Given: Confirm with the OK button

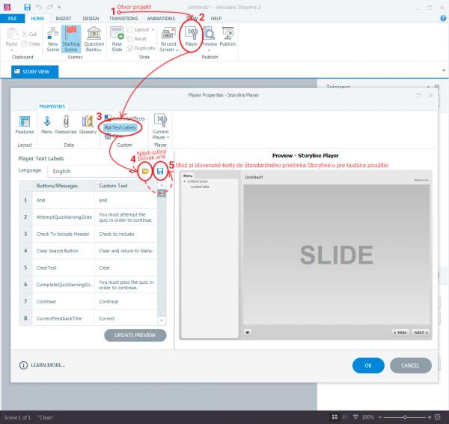Looking at the screenshot, I should coord(368,366).
